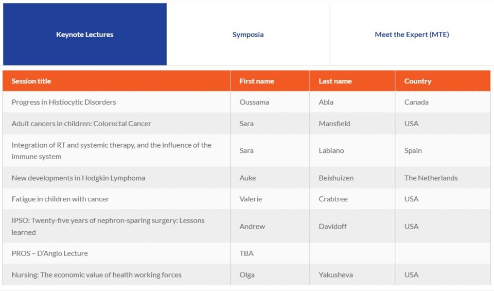Click Adult cancers in children: Colorectal Cancer
Image resolution: width=494 pixels, height=291 pixels.
pyautogui.click(x=81, y=124)
